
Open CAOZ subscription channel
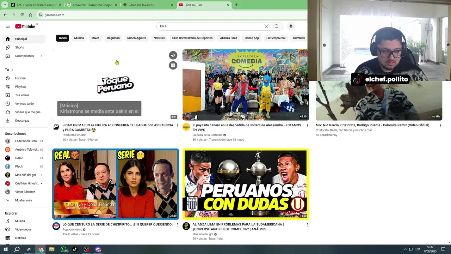click(24, 158)
